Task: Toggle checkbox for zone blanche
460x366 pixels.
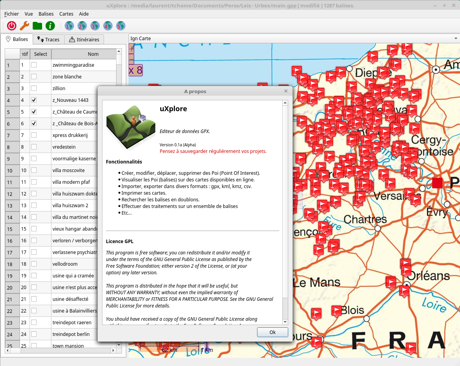Action: (34, 76)
